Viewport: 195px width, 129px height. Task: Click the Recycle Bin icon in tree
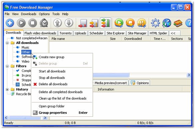[12, 94]
